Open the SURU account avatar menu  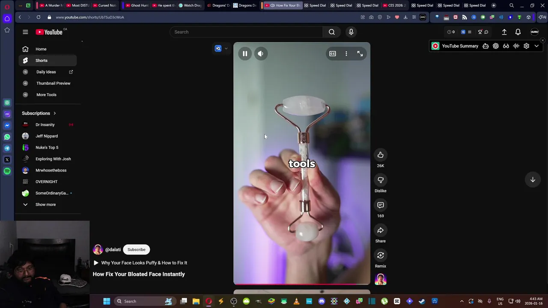click(x=534, y=32)
